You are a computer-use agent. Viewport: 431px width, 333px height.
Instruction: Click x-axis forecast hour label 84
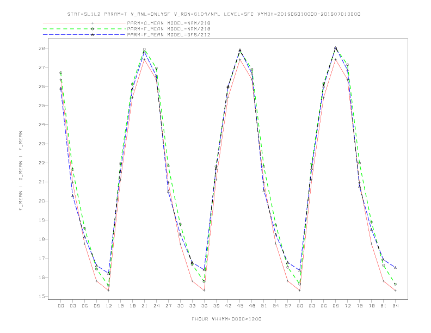395,306
